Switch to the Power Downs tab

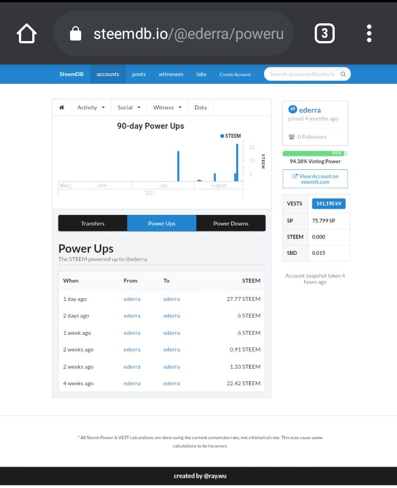click(231, 223)
